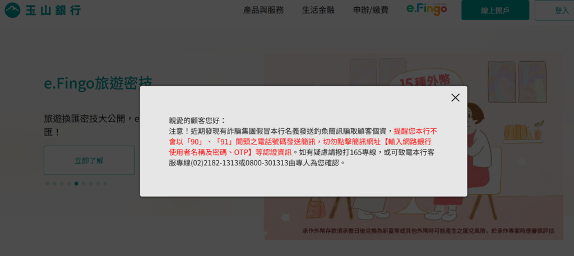Click the e.Fingo旅遊密技 banner heading
The height and width of the screenshot is (256, 574).
98,83
